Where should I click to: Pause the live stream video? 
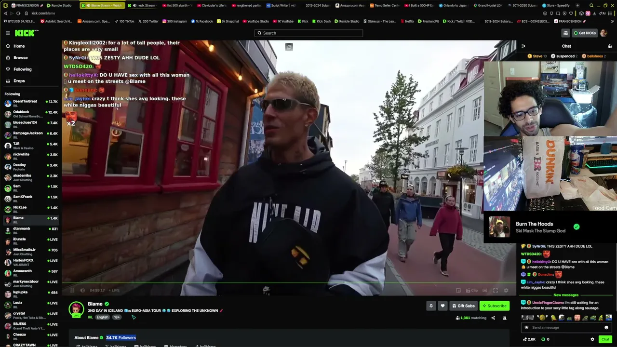(72, 290)
